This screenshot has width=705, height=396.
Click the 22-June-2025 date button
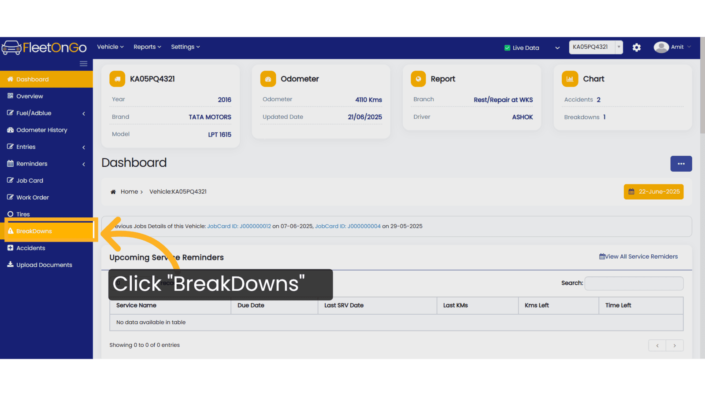click(x=653, y=192)
